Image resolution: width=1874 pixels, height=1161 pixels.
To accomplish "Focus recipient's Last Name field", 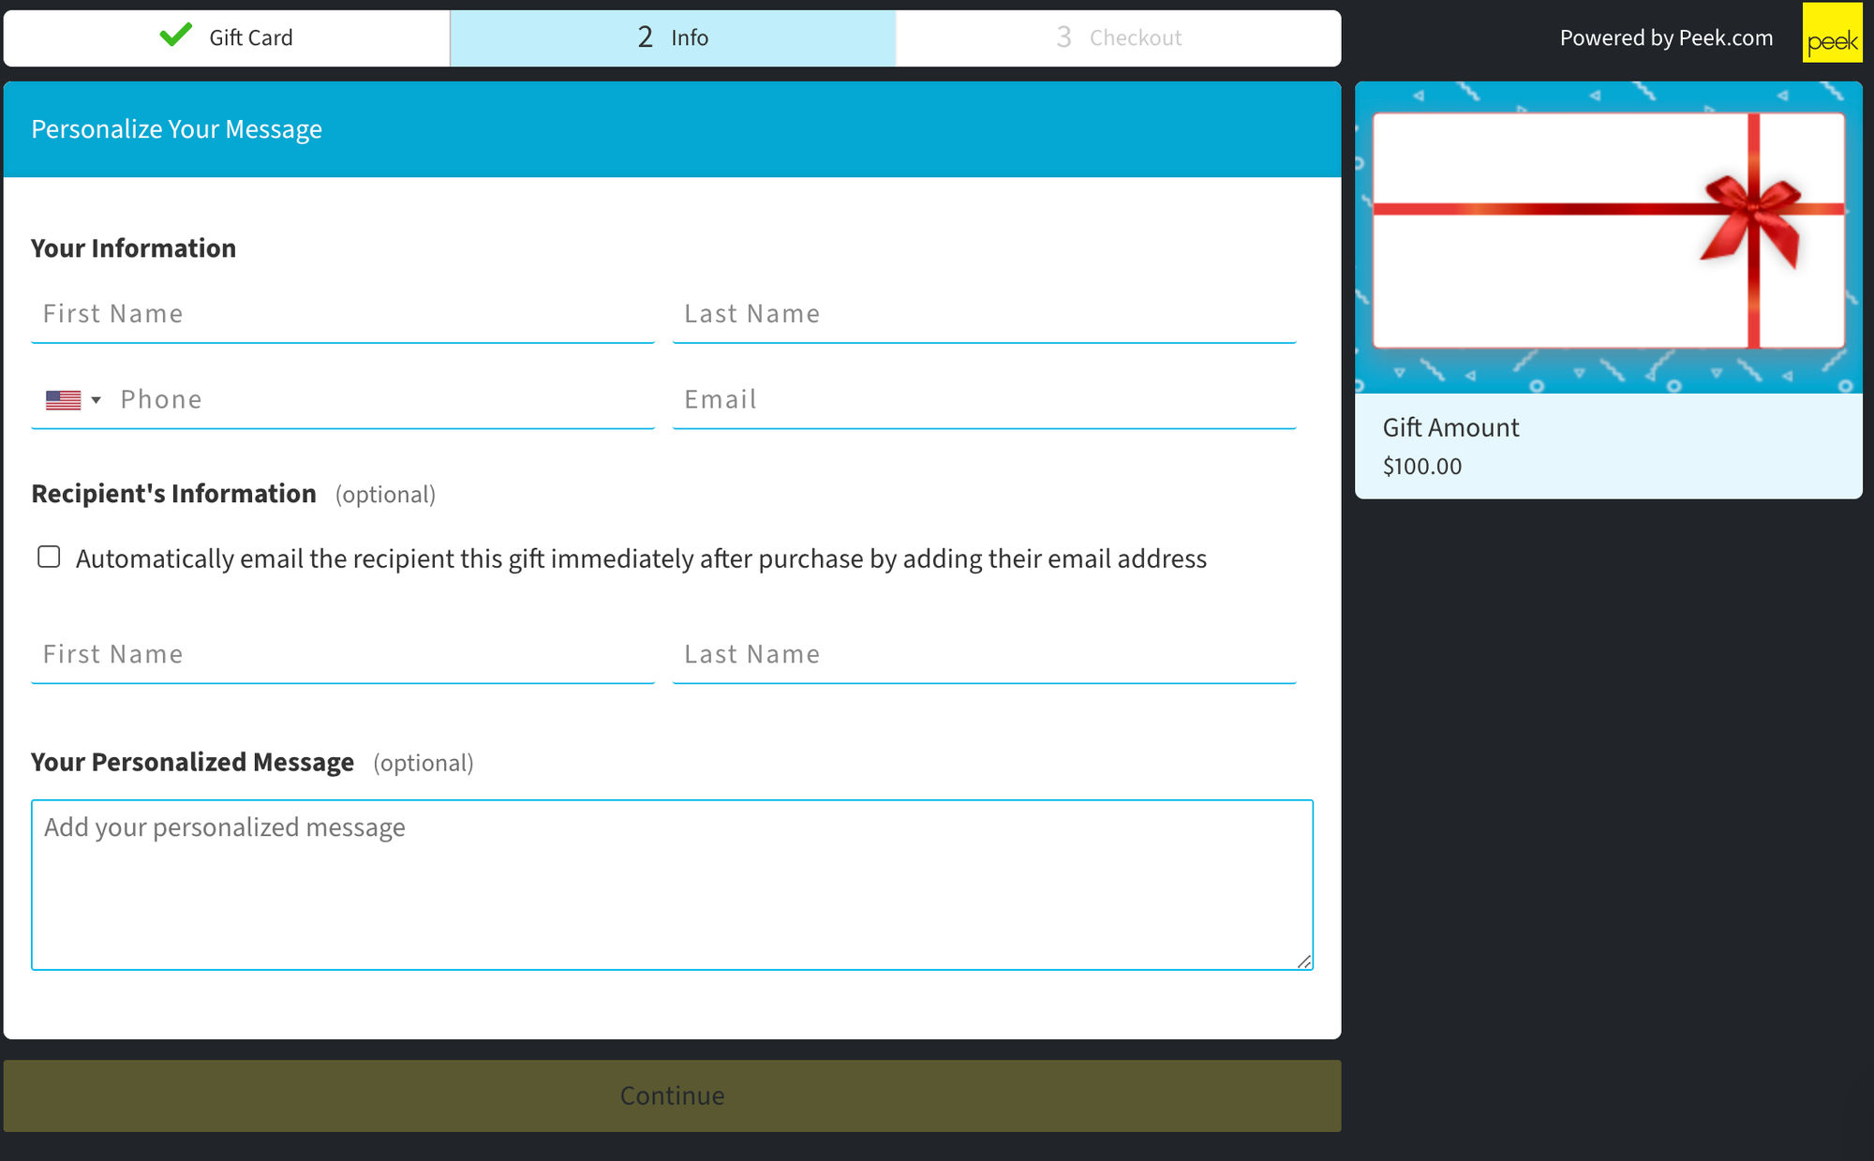I will coord(984,655).
